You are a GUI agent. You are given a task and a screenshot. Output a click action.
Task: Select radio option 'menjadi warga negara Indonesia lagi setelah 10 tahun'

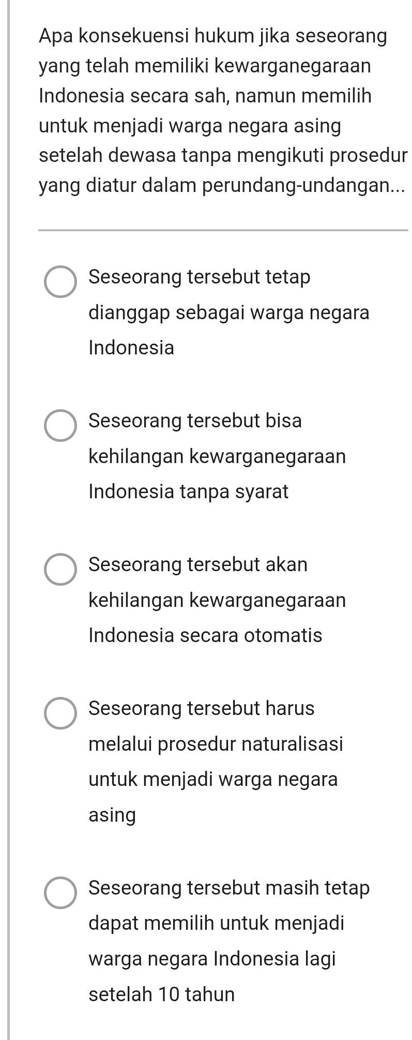point(60,893)
